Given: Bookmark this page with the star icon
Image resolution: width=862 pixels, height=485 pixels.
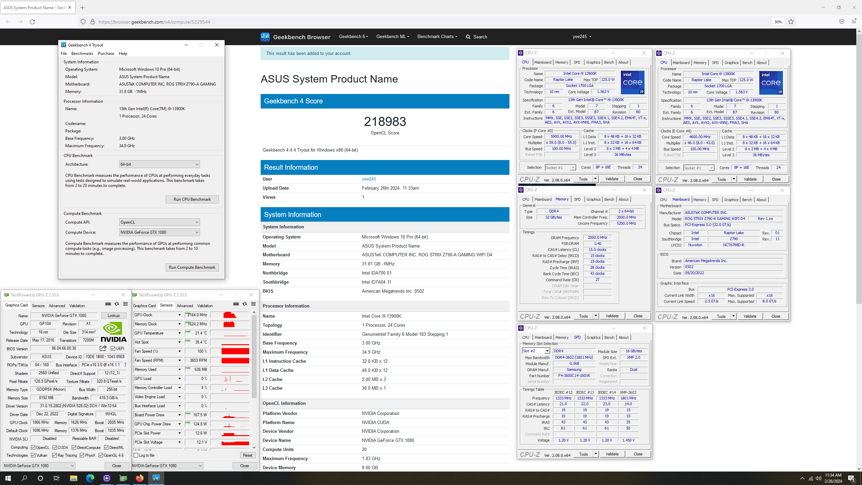Looking at the screenshot, I should tap(791, 22).
